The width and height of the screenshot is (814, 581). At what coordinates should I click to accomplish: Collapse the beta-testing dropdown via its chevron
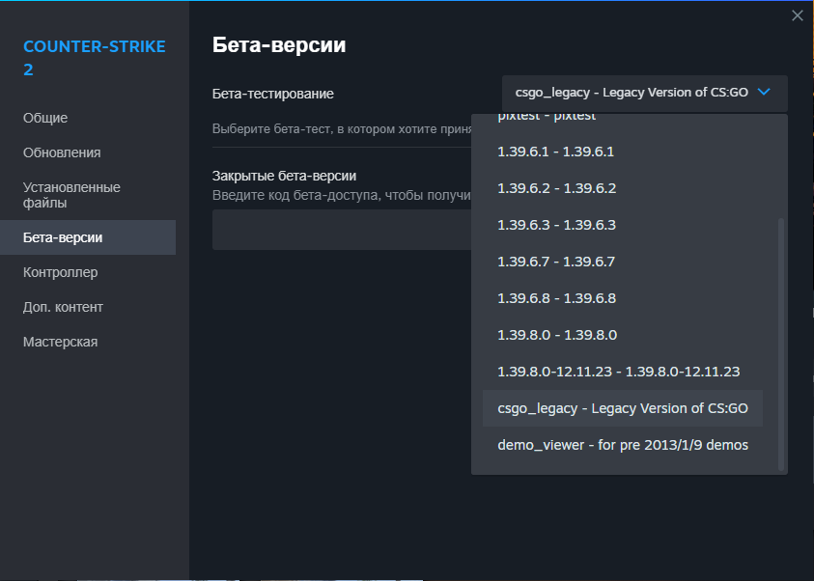[764, 92]
